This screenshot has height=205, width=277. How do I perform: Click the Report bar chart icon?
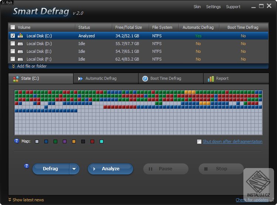pos(211,79)
